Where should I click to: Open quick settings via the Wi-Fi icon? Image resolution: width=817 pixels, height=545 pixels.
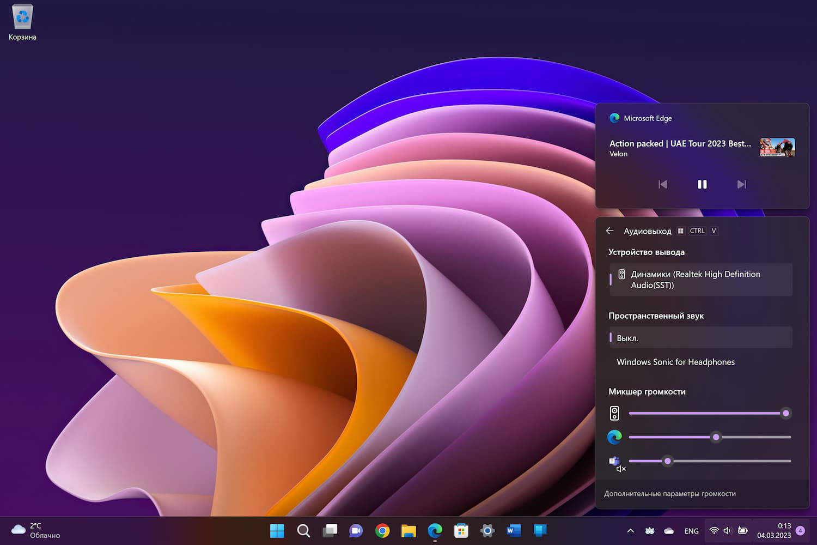pyautogui.click(x=714, y=531)
